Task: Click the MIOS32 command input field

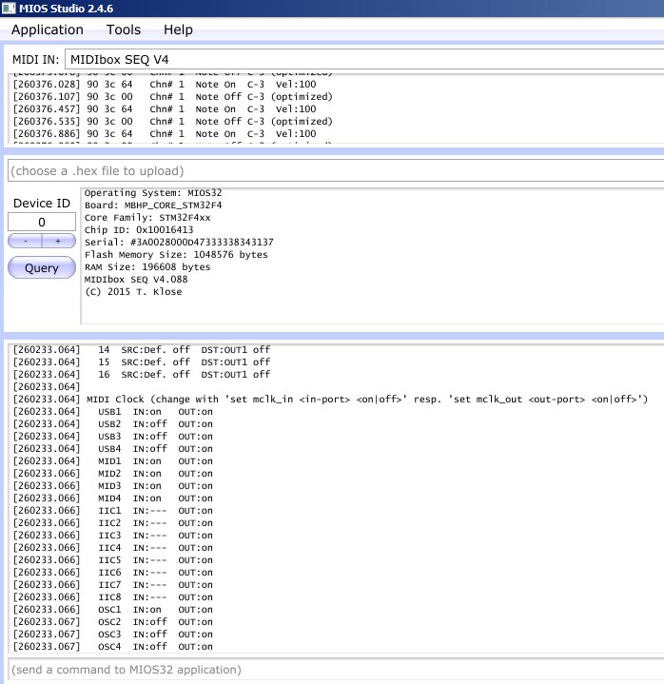Action: click(x=333, y=669)
